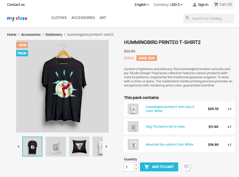Click the Sign in person icon
This screenshot has height=177, width=239.
point(194,5)
